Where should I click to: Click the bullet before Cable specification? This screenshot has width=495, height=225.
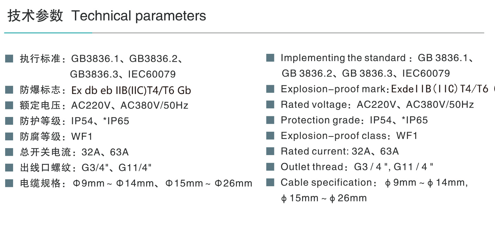click(270, 182)
